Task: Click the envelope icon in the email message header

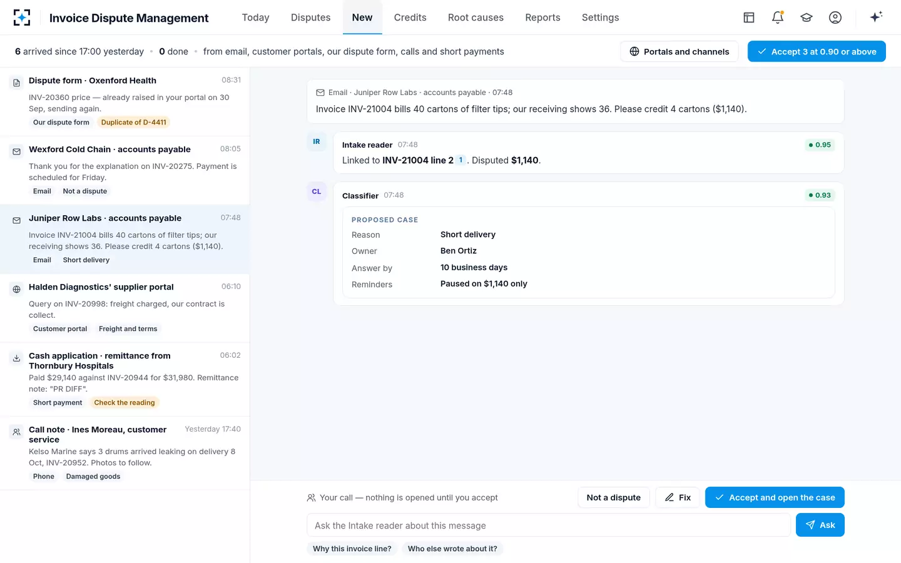Action: tap(320, 93)
